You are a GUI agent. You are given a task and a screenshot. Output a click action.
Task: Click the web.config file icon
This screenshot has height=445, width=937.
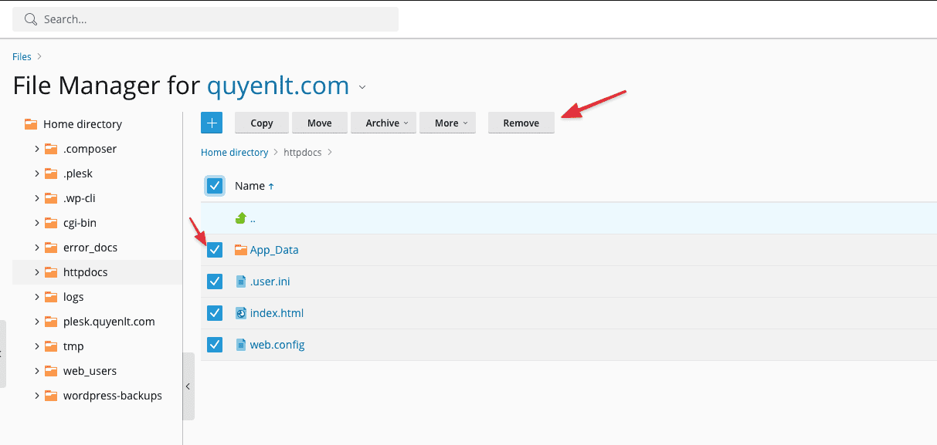(x=241, y=345)
